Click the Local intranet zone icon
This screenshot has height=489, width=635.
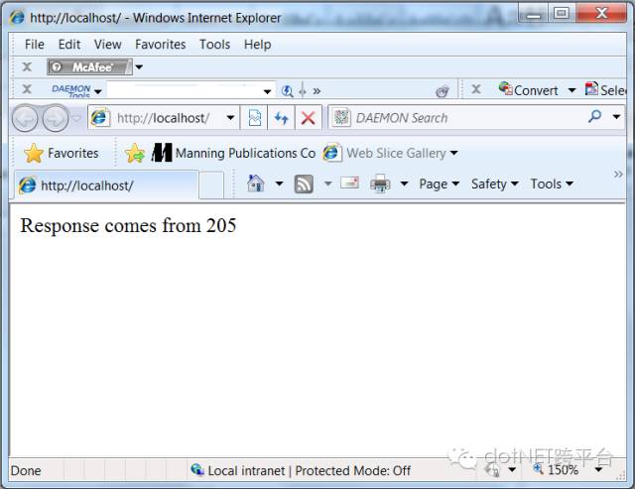[x=197, y=469]
